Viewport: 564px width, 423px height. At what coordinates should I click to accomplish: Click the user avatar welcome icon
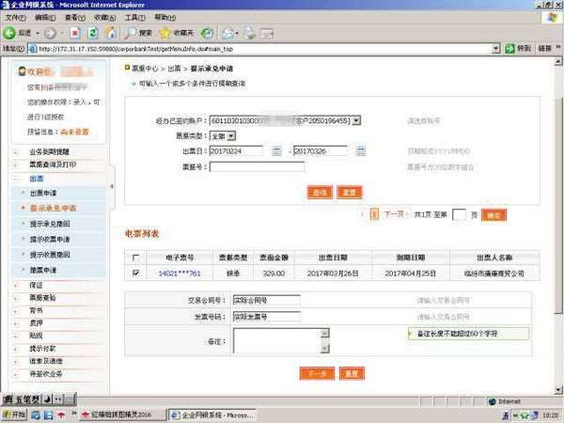(23, 71)
